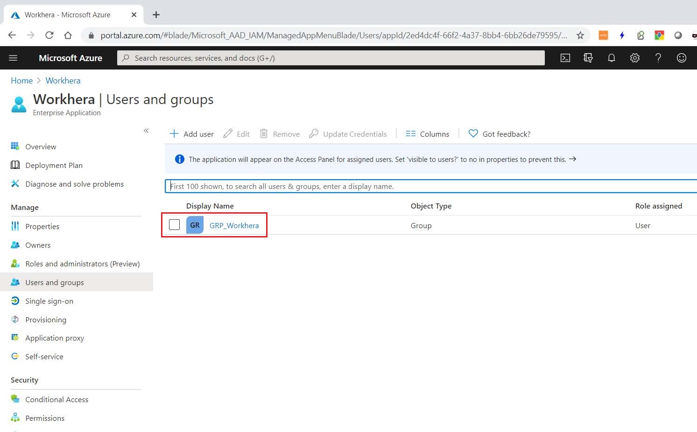Click the orange browser extension icon
Image resolution: width=697 pixels, height=432 pixels.
pyautogui.click(x=603, y=35)
